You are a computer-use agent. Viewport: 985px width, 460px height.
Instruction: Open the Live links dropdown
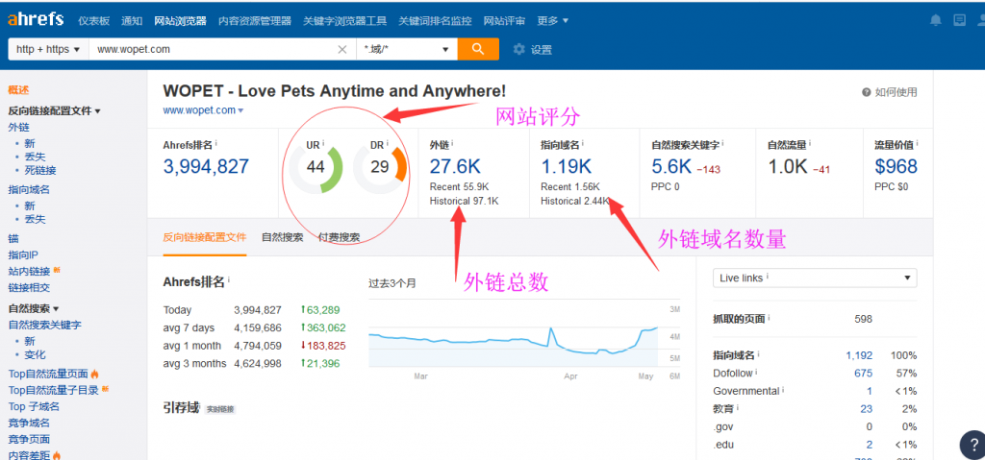[x=815, y=278]
